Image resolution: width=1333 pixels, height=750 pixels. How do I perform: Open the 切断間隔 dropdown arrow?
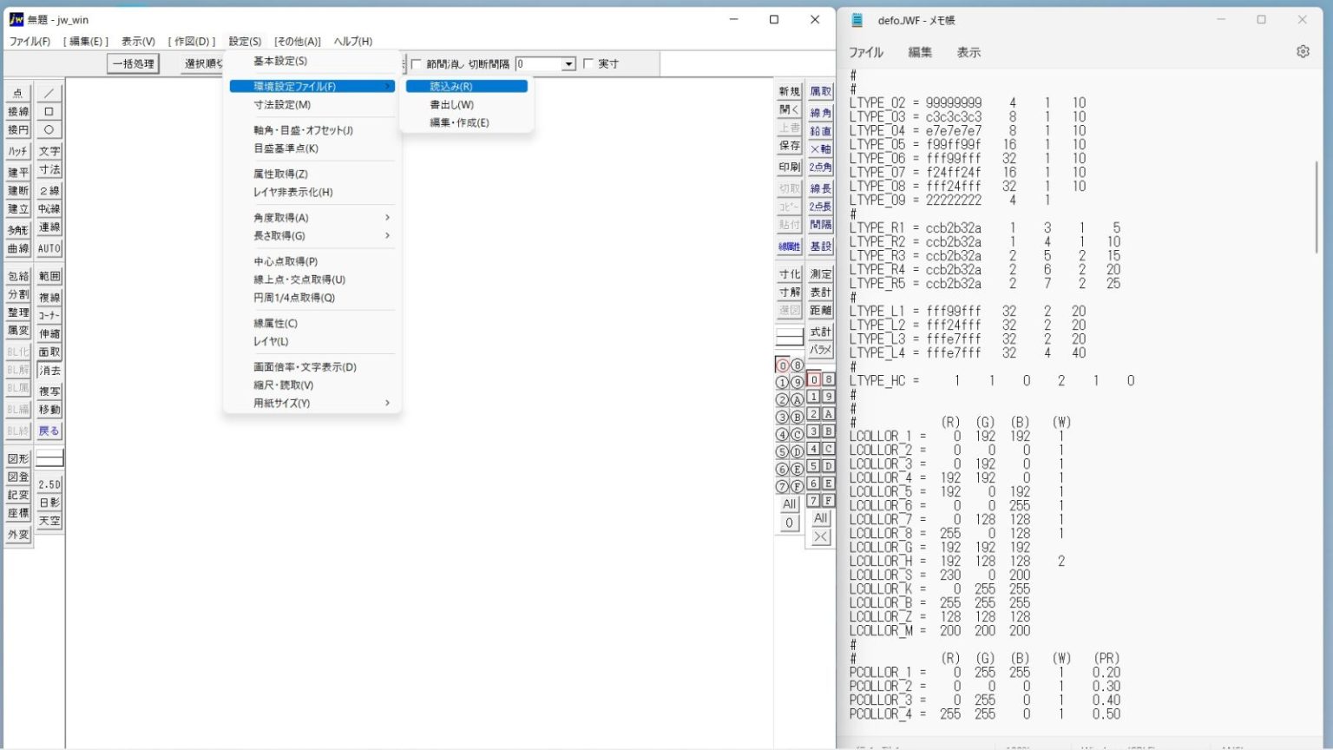coord(568,64)
